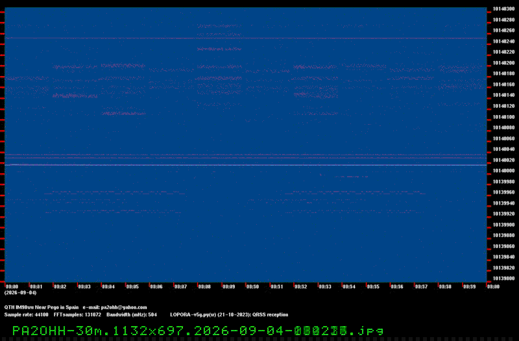Screen dimensions: 519x341
Task: Click the 00:02 time axis marker
Action: tap(60, 286)
